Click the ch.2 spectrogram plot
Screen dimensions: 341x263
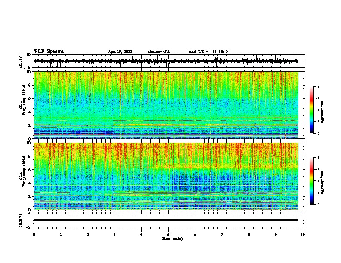point(166,176)
